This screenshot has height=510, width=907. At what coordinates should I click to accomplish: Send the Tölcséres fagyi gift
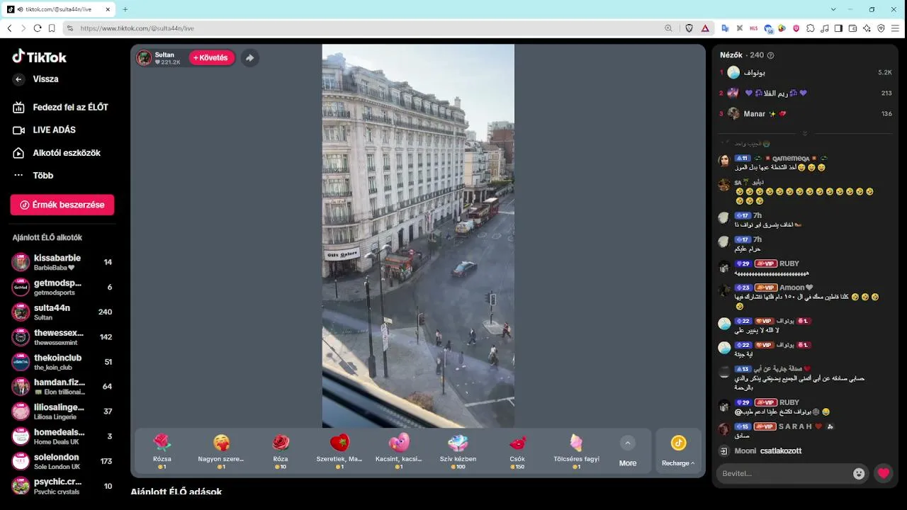click(576, 451)
